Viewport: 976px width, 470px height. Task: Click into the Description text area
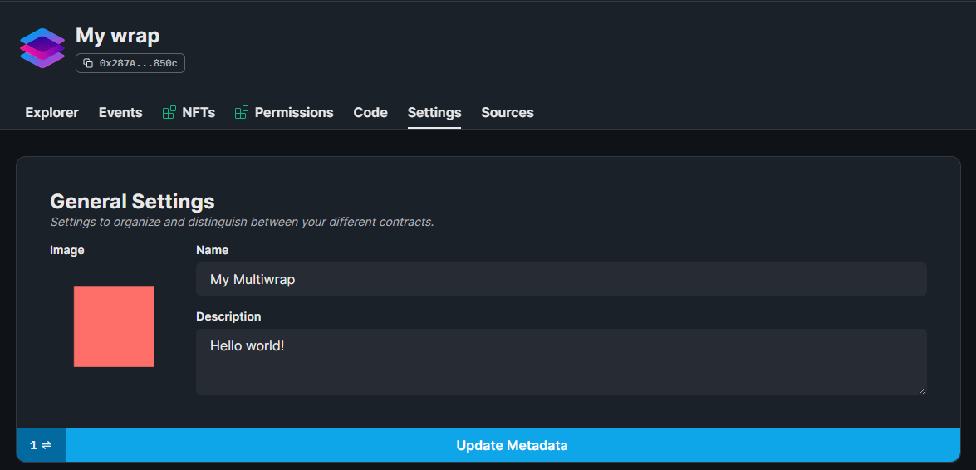point(561,361)
